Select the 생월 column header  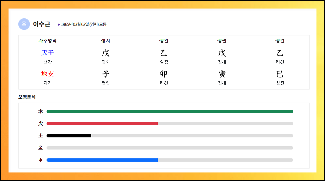pos(222,41)
